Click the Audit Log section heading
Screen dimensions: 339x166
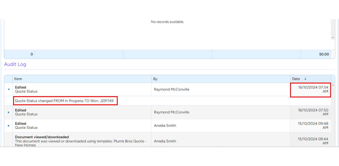(x=15, y=64)
